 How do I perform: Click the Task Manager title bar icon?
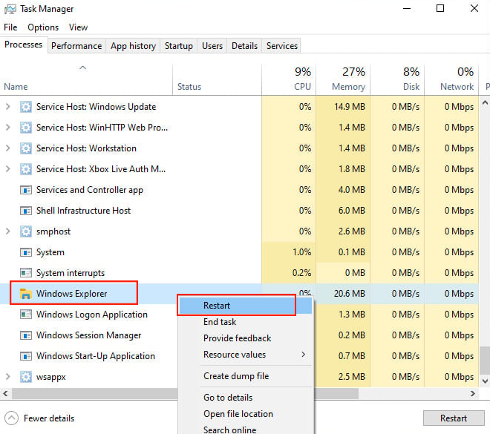coord(10,9)
